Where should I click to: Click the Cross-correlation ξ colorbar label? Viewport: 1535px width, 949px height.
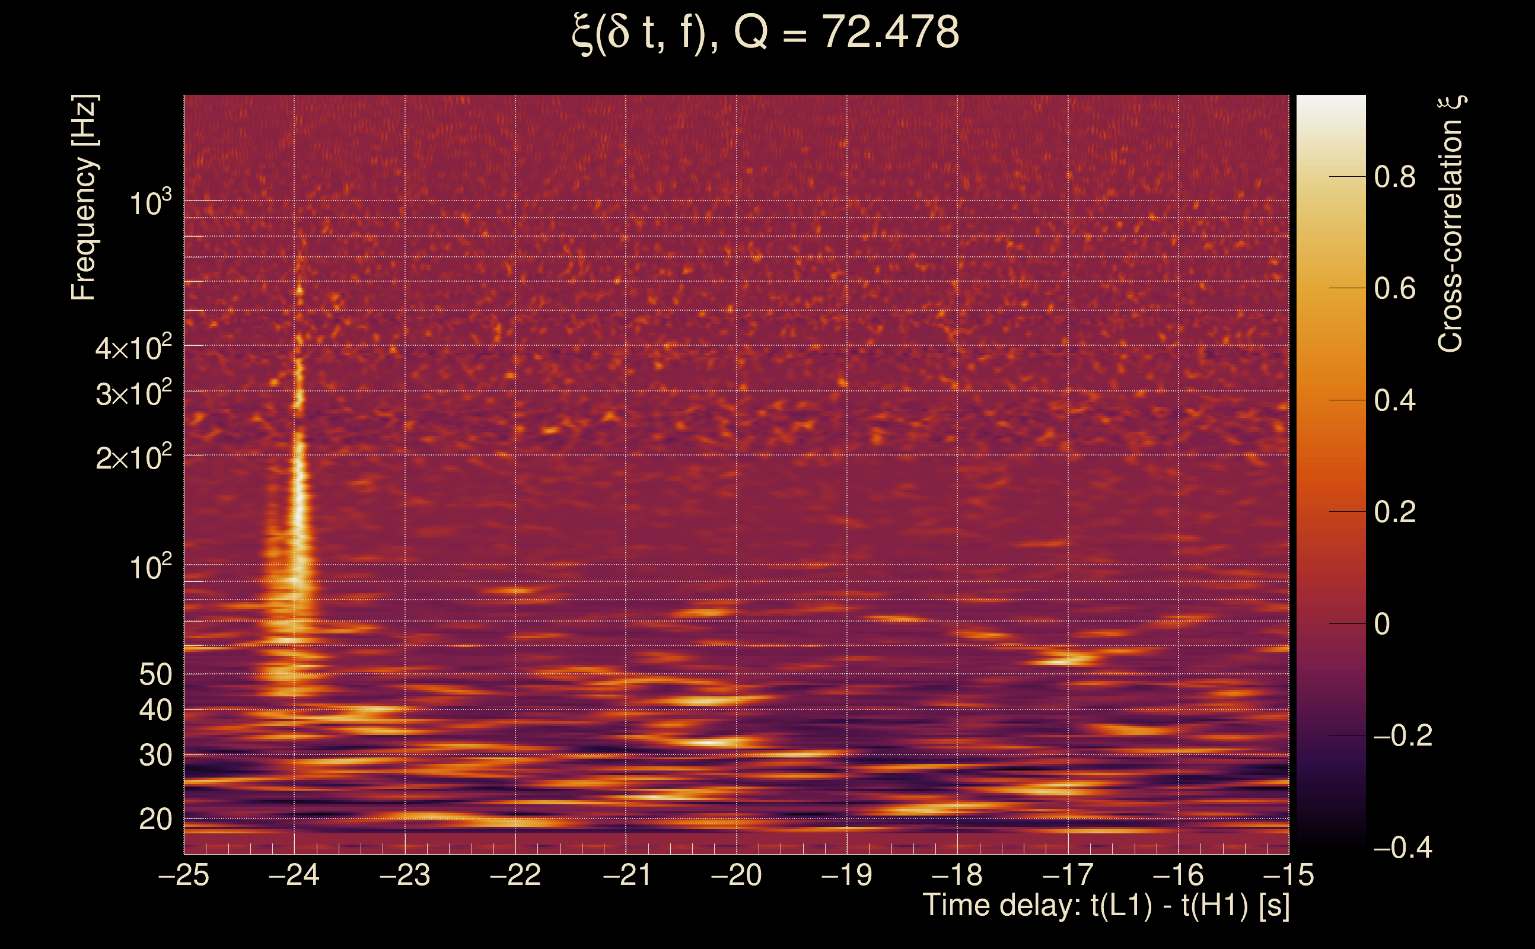pyautogui.click(x=1450, y=224)
